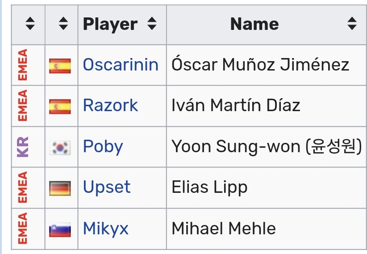The image size is (367, 254).
Task: Sort table by Player column
Action: [152, 24]
